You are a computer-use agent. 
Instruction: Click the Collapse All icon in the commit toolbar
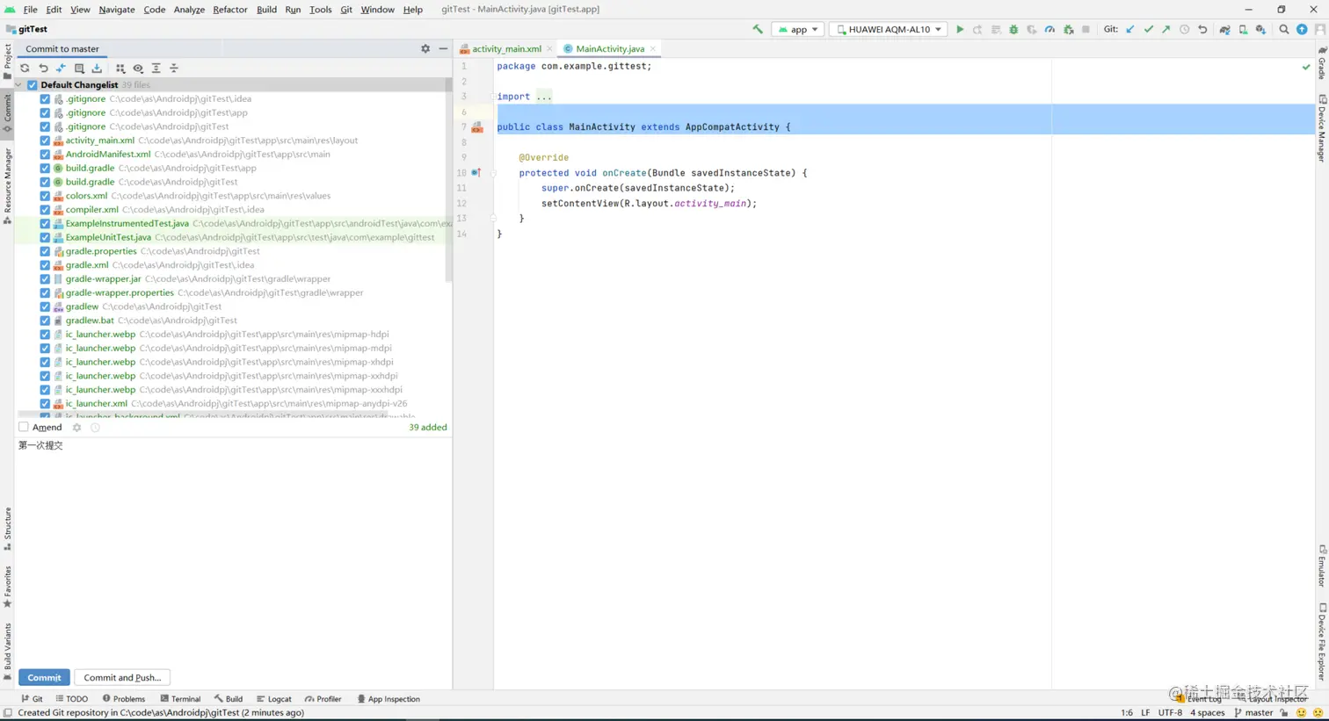pos(174,68)
